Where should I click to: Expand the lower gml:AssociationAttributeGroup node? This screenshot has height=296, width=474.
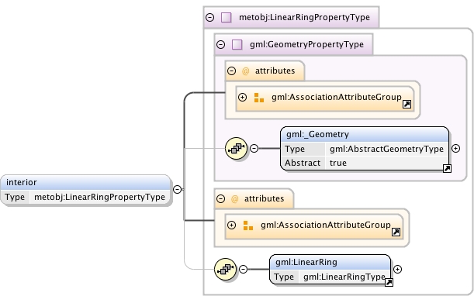click(x=231, y=225)
